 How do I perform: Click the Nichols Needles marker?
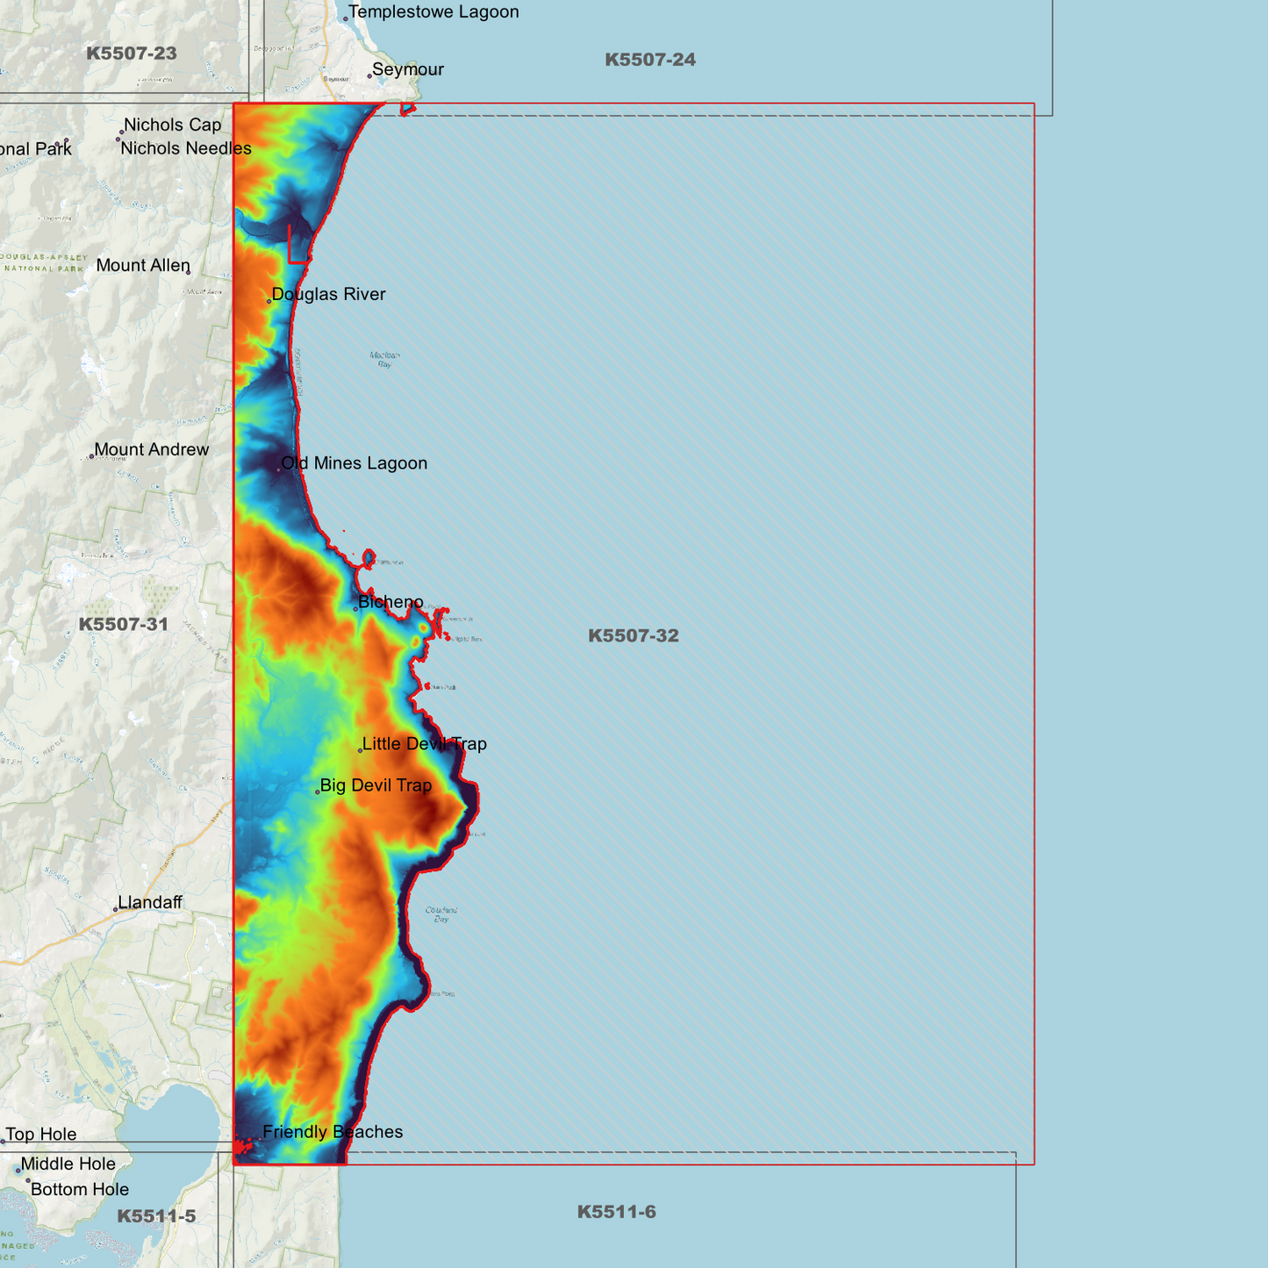pos(118,139)
